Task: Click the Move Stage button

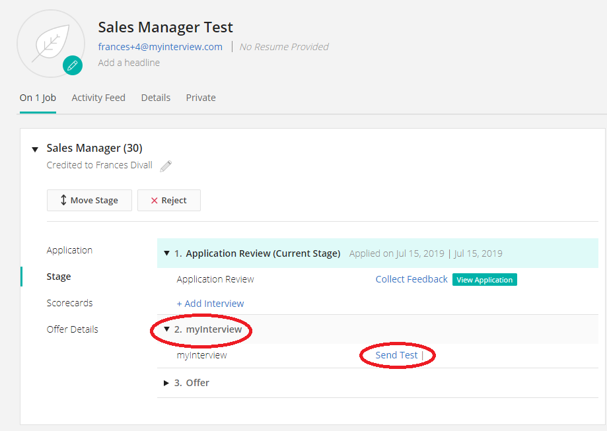Action: pos(89,201)
